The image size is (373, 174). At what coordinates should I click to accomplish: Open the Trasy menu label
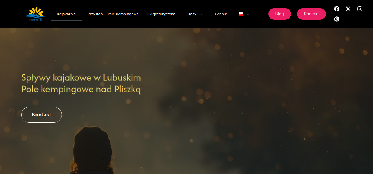192,14
